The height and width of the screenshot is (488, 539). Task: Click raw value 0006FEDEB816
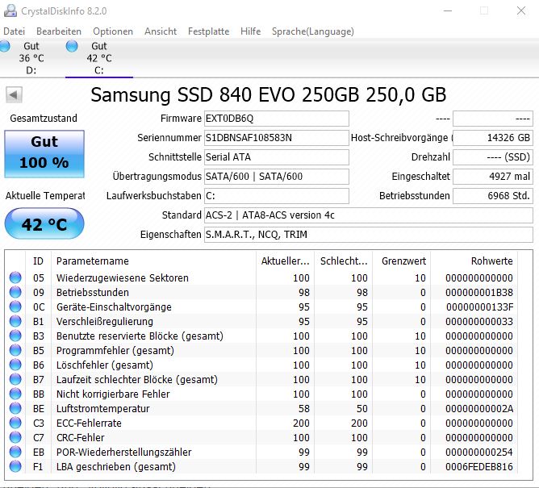(x=479, y=467)
